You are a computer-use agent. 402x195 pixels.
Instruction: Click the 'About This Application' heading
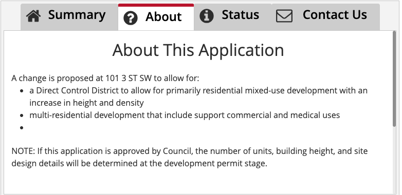point(198,50)
